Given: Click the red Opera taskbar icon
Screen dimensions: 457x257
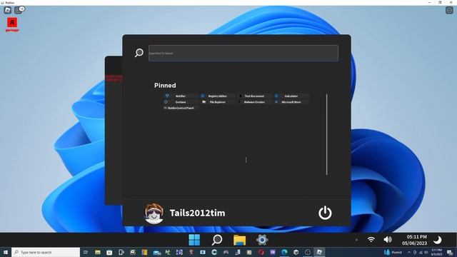Looking at the screenshot, I should 261,252.
